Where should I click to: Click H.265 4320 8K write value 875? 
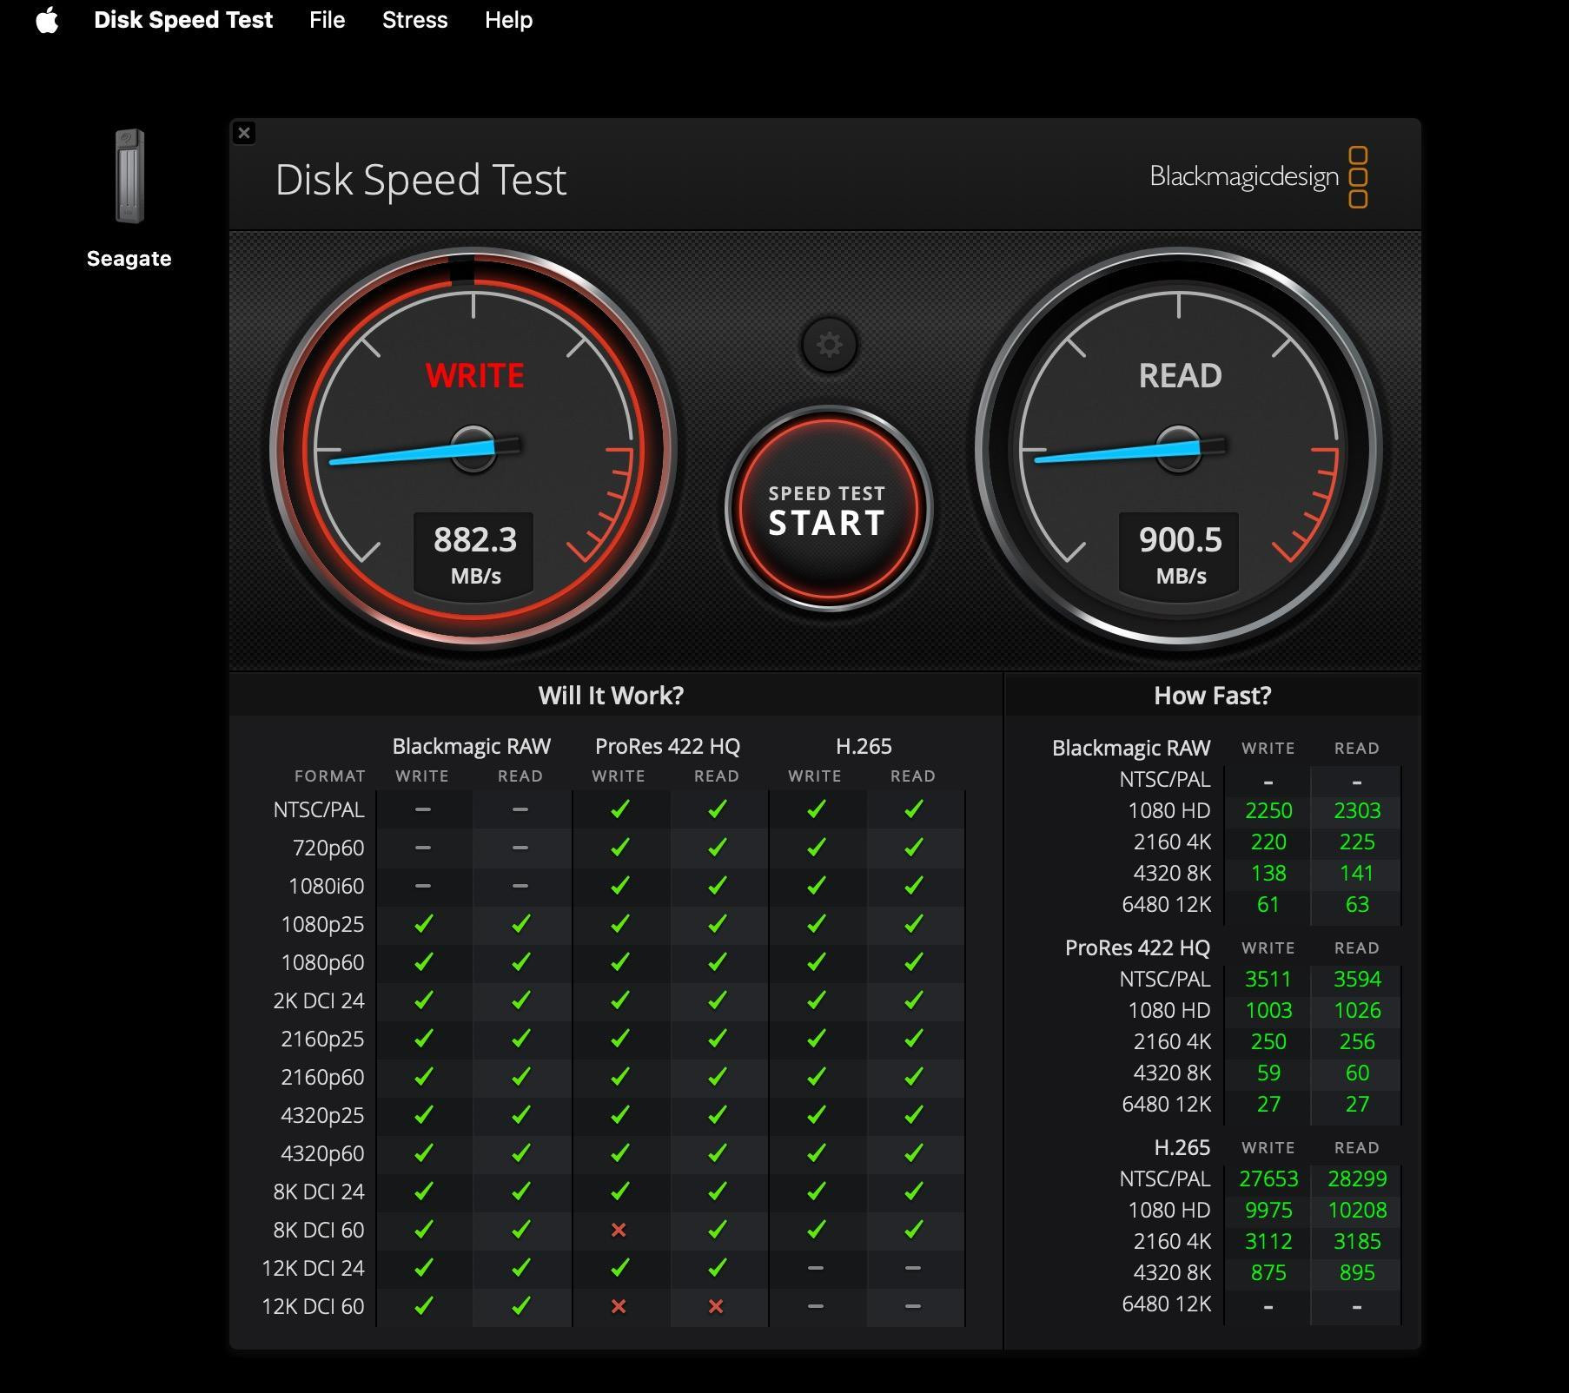pos(1268,1272)
